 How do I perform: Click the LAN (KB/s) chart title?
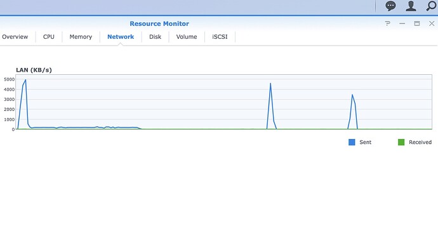[34, 70]
